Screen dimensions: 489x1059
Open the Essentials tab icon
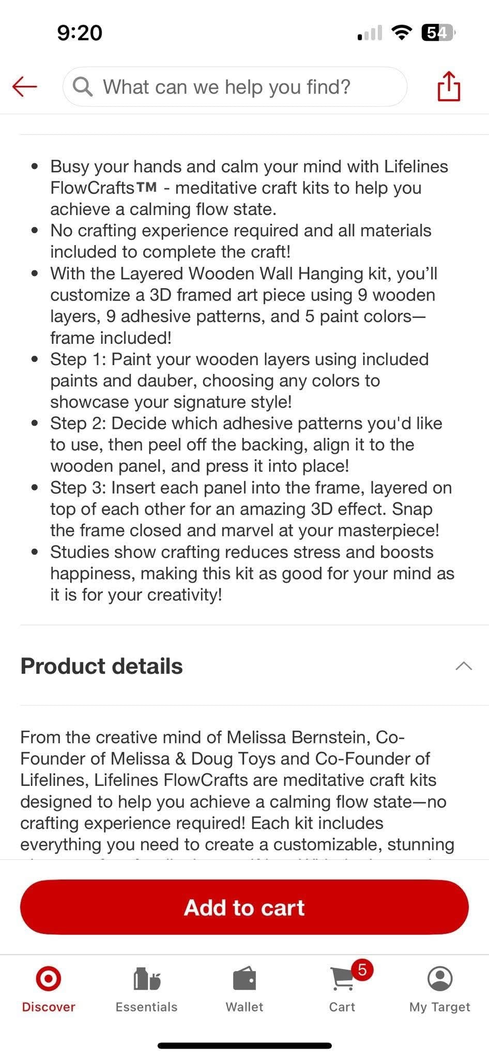coord(147,978)
